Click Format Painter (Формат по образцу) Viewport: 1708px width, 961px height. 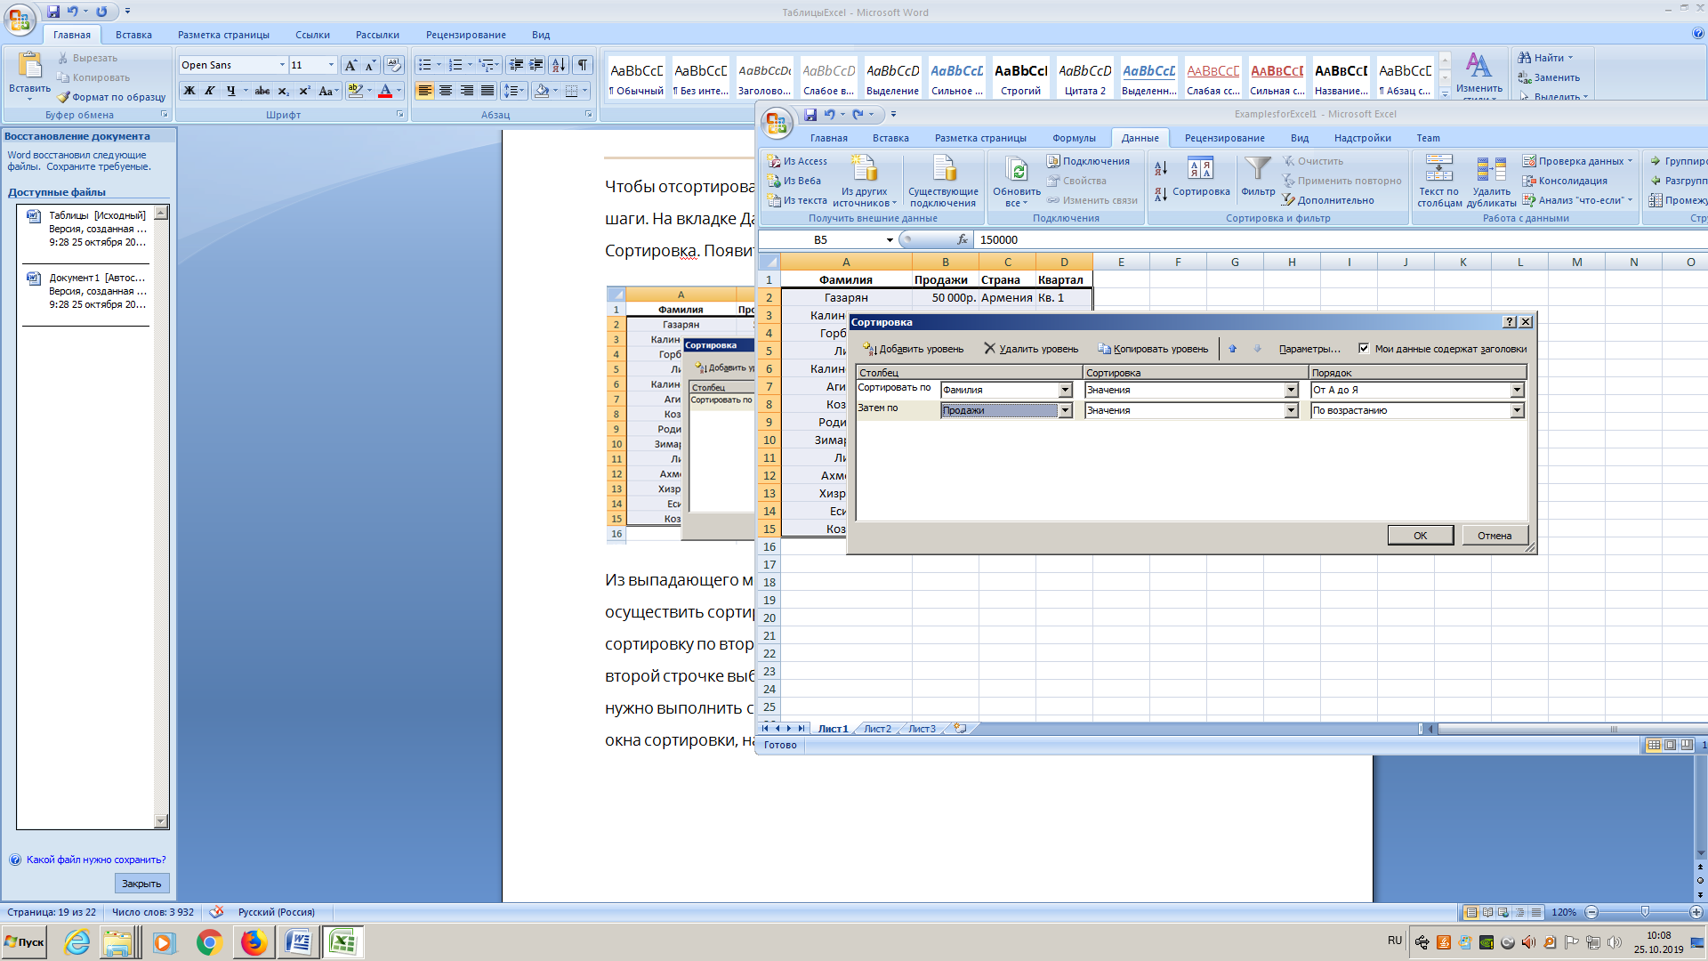111,97
